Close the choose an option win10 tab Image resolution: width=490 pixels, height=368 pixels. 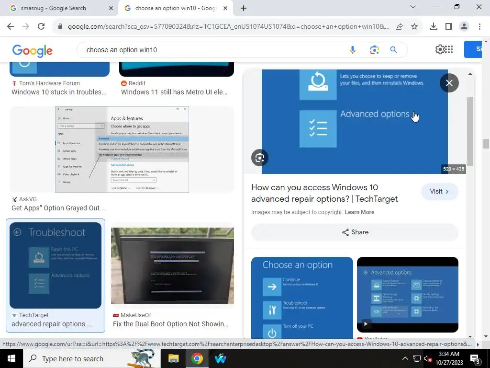point(225,9)
